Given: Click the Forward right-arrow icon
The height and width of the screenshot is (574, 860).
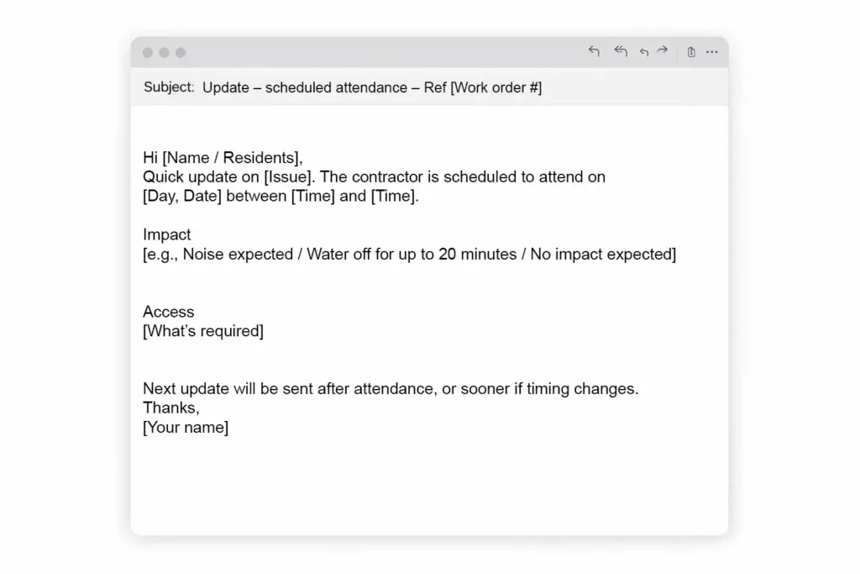Looking at the screenshot, I should coord(663,51).
